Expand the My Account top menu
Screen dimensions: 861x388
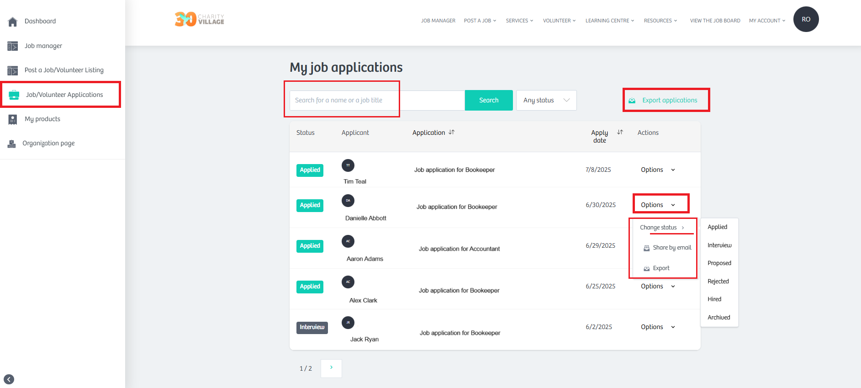[x=767, y=21]
